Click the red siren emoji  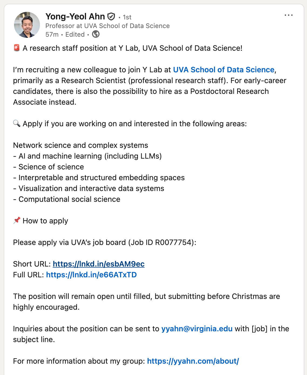[x=17, y=48]
